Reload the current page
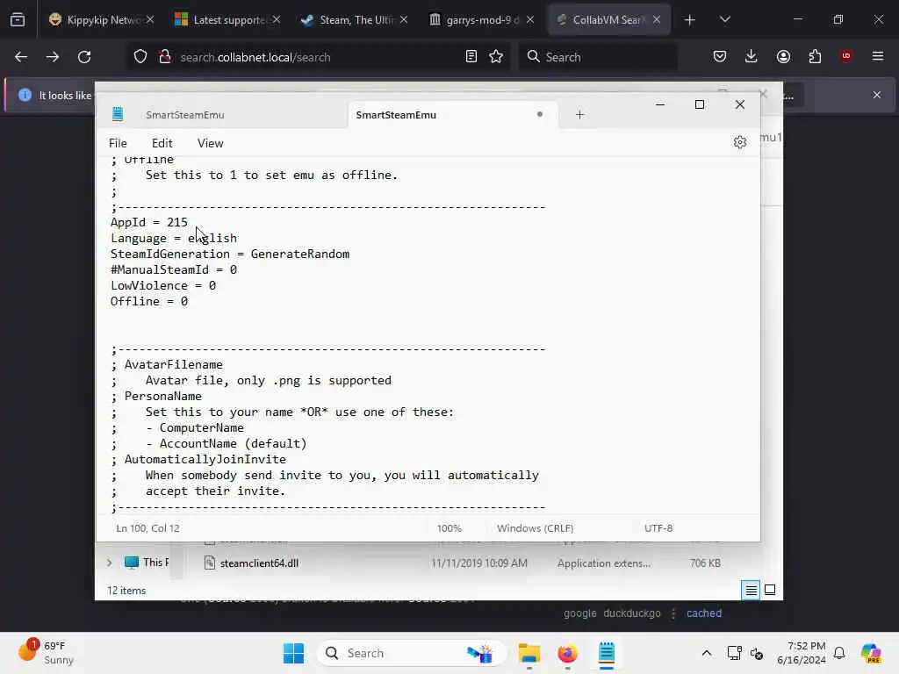 coord(84,57)
